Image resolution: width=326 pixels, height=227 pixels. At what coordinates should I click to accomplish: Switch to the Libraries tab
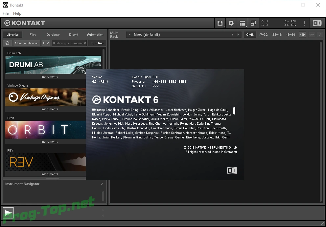[12, 35]
